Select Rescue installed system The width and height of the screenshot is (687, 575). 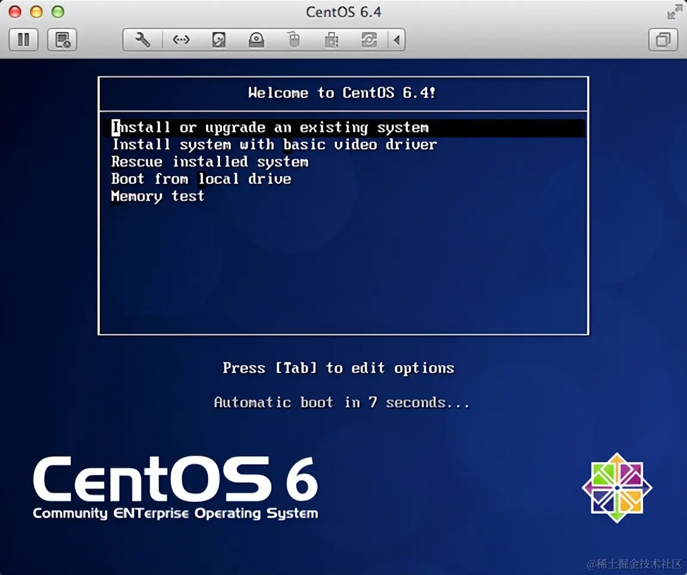point(209,162)
